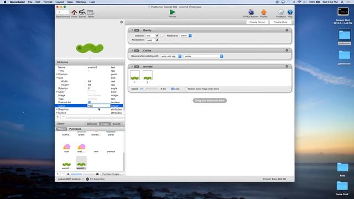Switch Library to the Behaviors tab
Image resolution: width=354 pixels, height=199 pixels.
click(92, 124)
